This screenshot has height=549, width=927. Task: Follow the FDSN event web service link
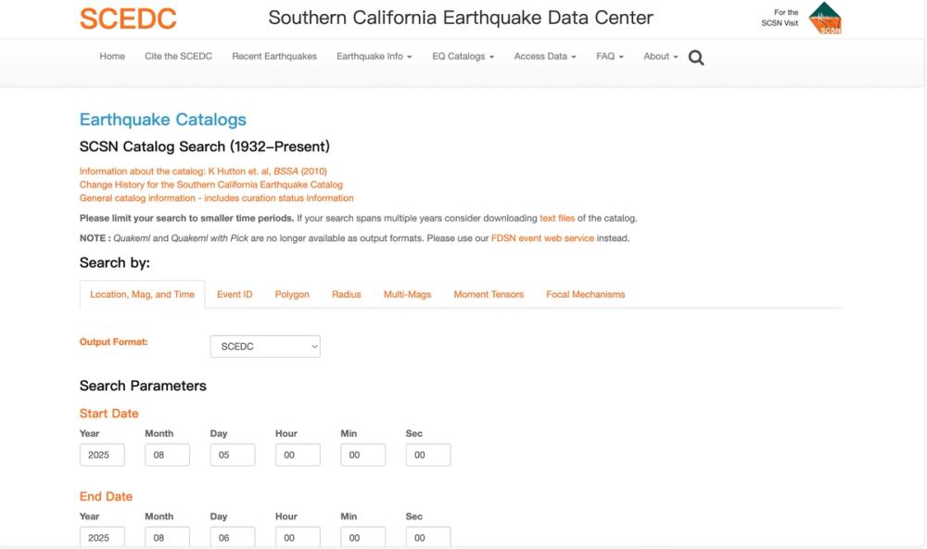click(542, 238)
